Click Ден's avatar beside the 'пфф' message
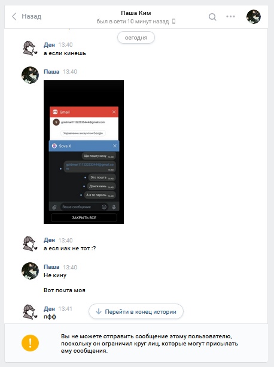 pyautogui.click(x=30, y=312)
